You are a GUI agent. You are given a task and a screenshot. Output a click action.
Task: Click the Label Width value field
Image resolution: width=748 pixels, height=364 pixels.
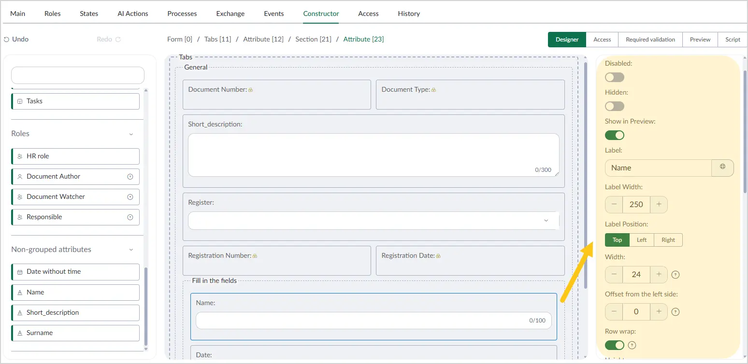pos(636,204)
